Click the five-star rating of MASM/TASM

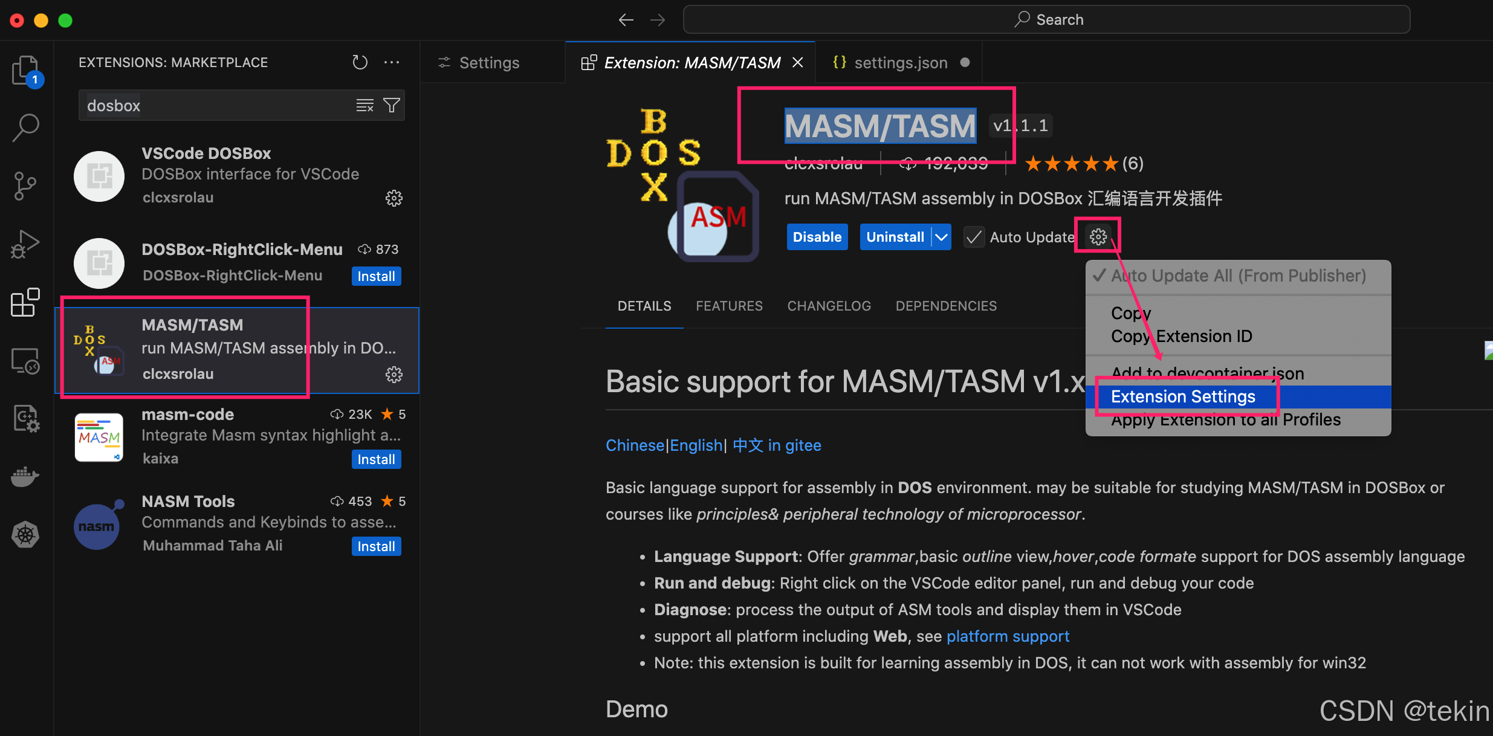click(1072, 163)
